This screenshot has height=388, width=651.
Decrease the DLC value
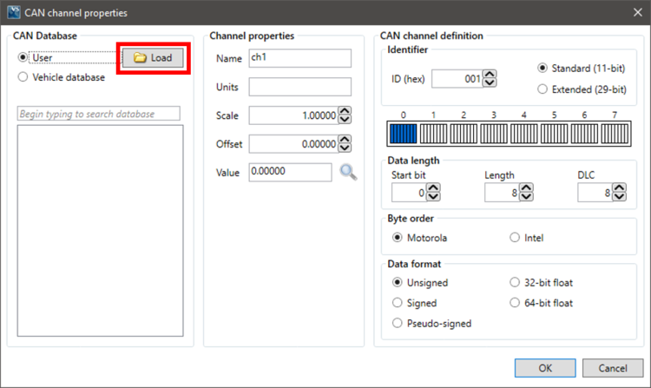(620, 197)
